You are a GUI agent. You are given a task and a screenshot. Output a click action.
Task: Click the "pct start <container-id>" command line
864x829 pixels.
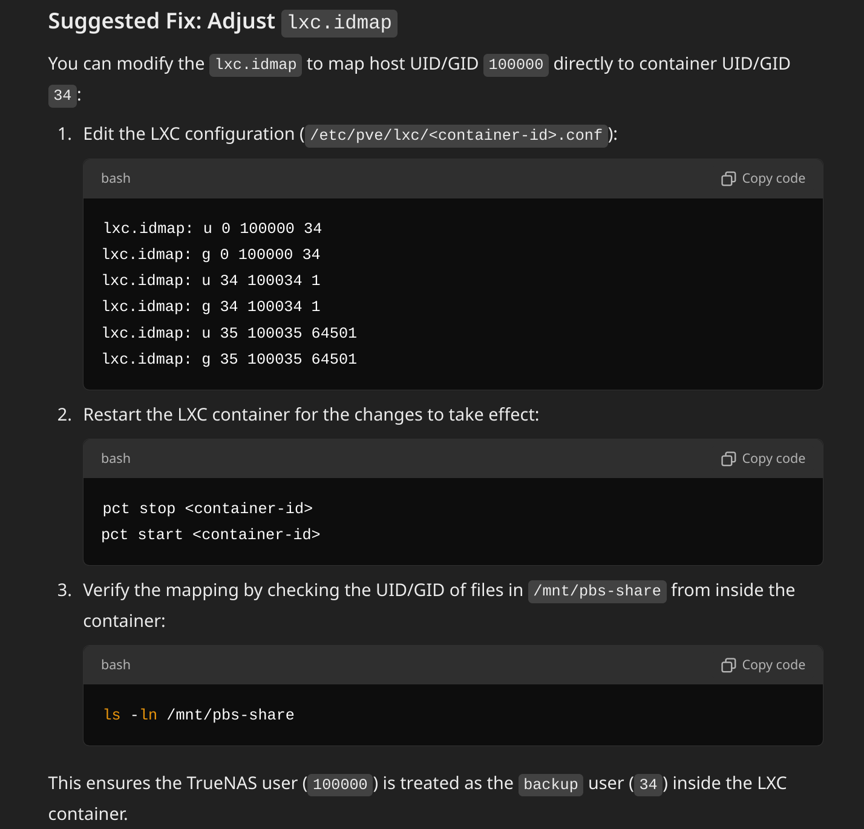coord(211,534)
